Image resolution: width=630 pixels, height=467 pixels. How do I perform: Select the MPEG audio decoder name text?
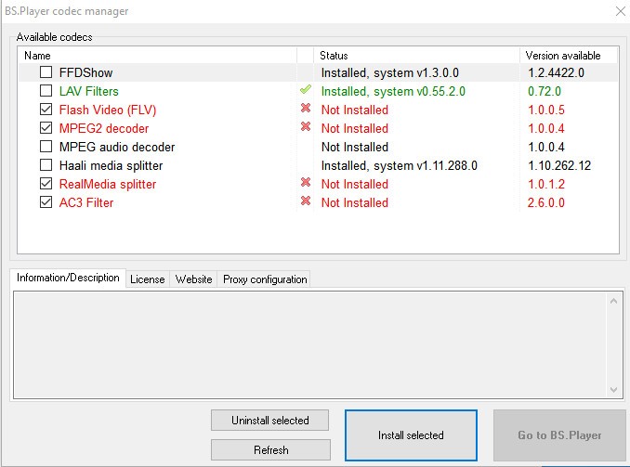pyautogui.click(x=117, y=147)
